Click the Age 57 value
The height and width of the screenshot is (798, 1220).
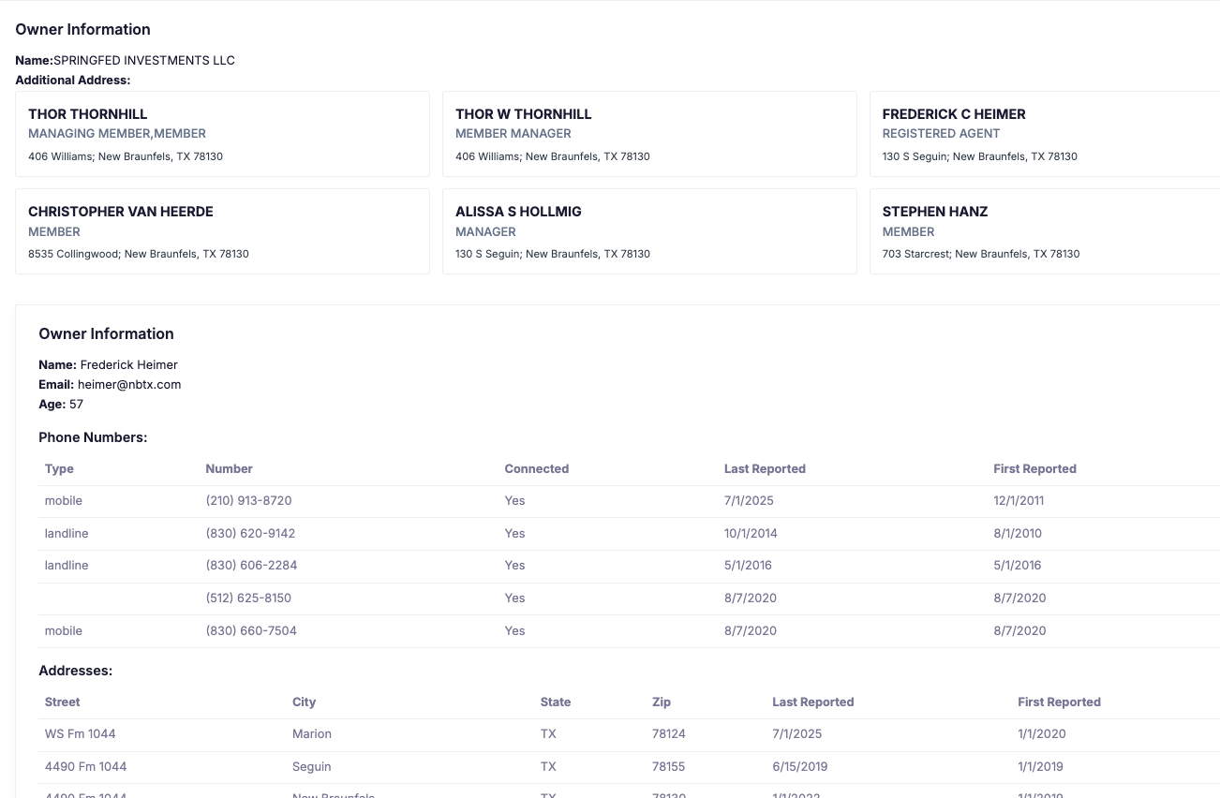76,405
